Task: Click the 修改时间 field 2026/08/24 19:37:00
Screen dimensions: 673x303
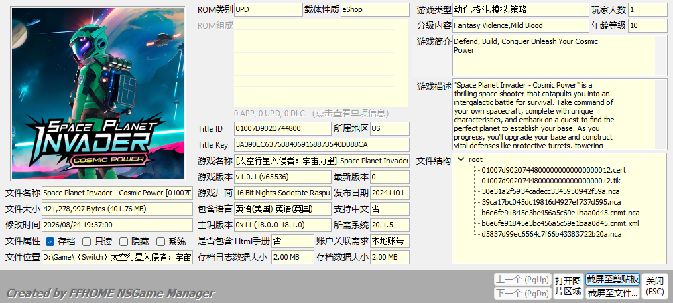Action: point(117,225)
